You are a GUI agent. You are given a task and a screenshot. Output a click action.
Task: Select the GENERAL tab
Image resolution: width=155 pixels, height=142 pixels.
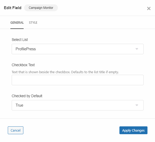click(x=17, y=23)
